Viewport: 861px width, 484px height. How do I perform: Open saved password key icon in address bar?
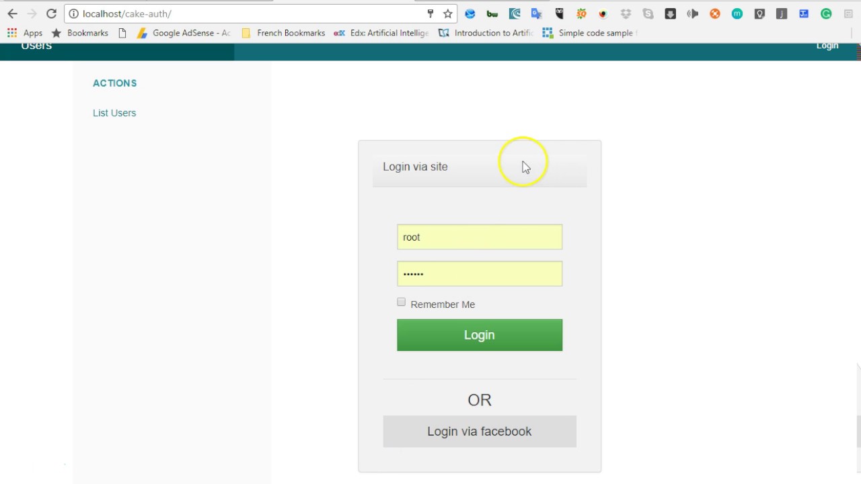click(x=430, y=13)
